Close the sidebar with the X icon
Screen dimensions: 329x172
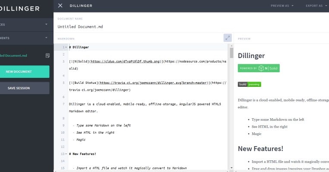(60, 6)
